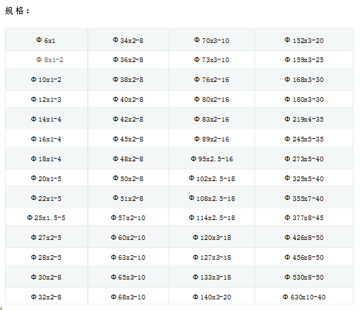
Task: Click the Φ 325x5-40 cell
Action: point(304,178)
